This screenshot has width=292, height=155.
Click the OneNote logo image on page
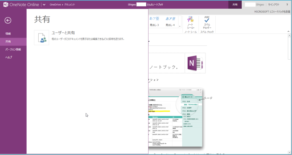(x=195, y=63)
